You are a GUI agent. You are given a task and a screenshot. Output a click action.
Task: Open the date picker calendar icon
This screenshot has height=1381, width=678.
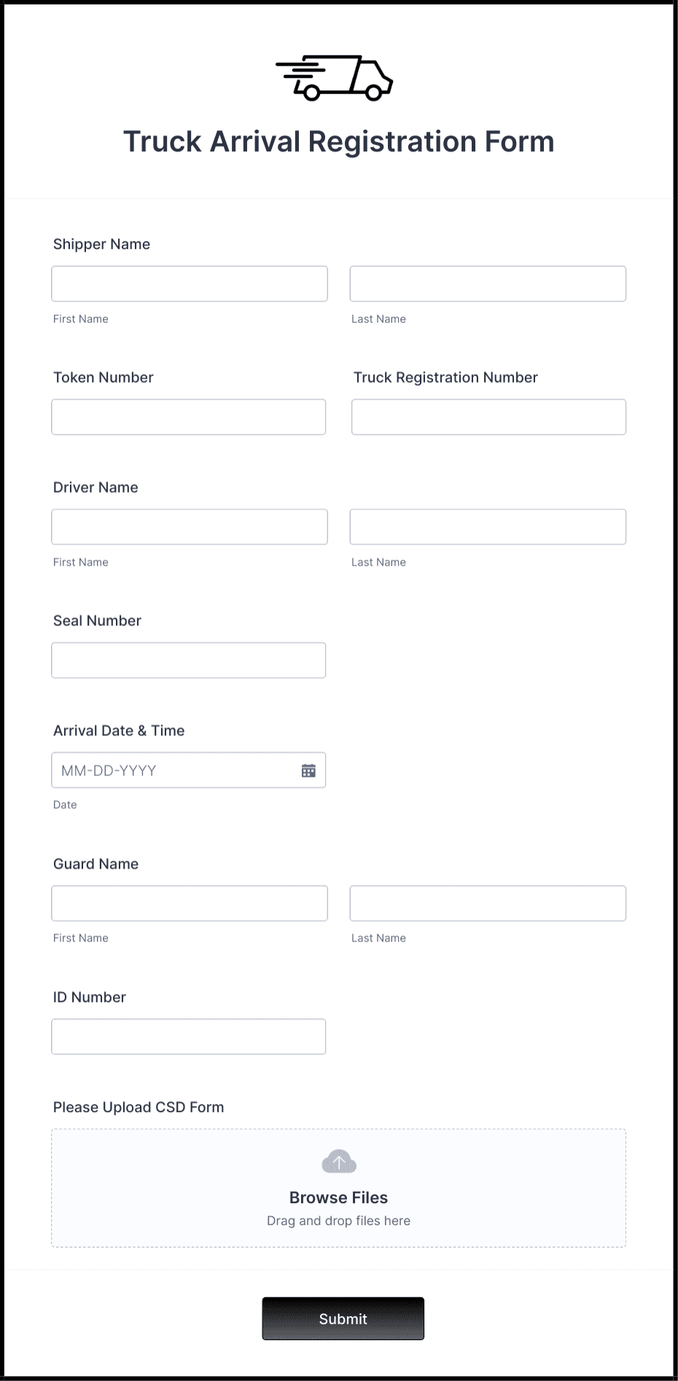click(x=308, y=770)
